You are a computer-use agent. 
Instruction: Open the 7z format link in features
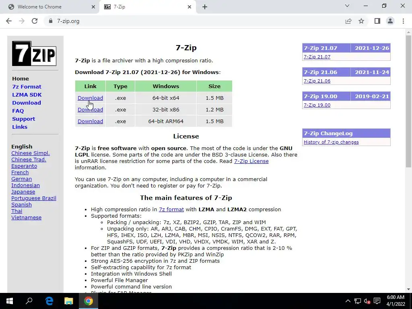[x=171, y=209]
